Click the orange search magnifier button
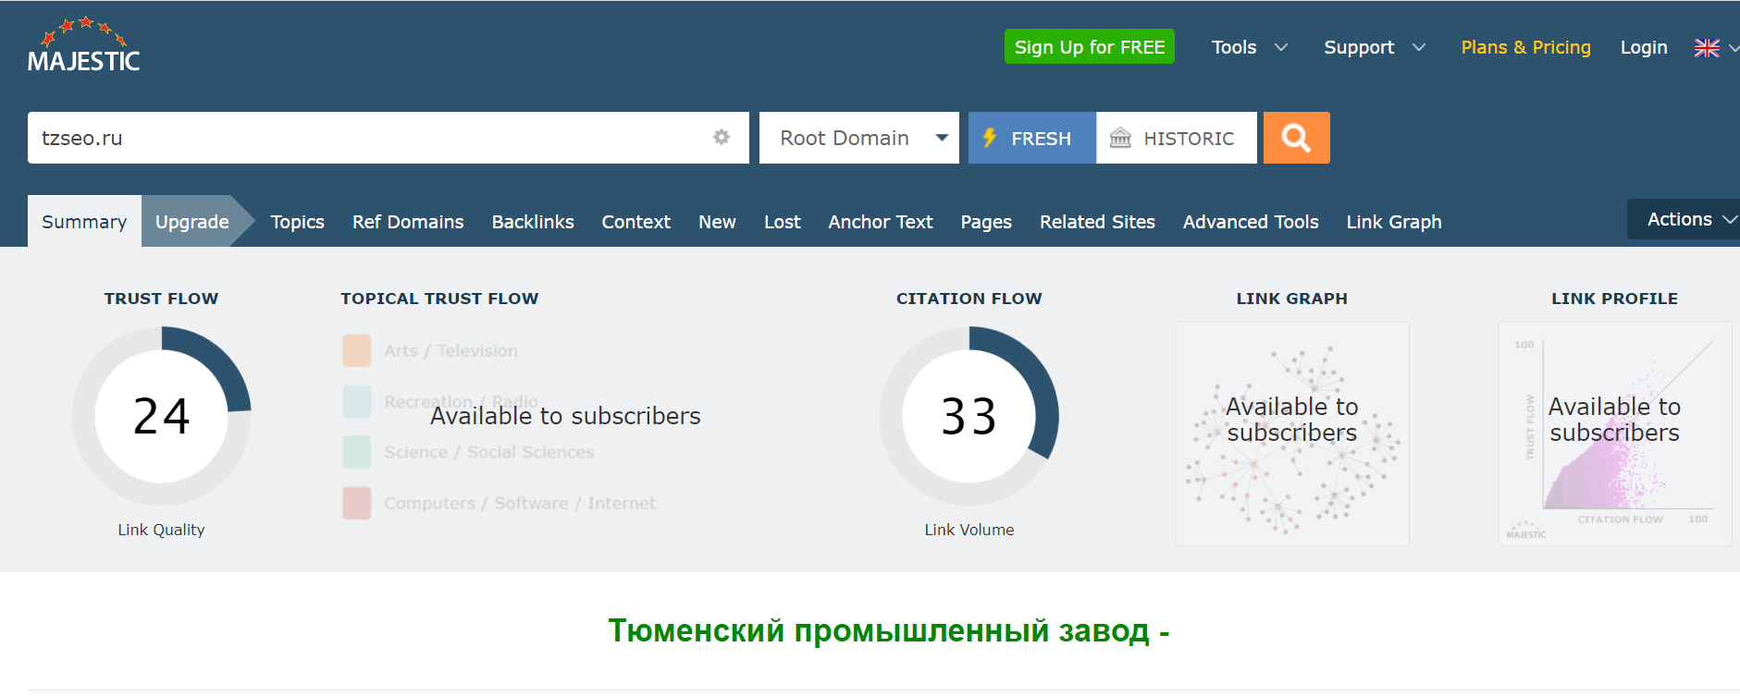 (x=1296, y=138)
